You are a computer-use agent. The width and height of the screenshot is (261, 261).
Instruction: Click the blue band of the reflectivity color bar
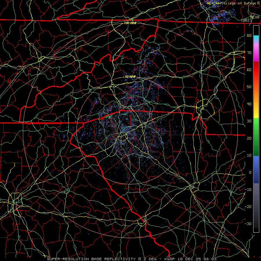click(x=256, y=169)
